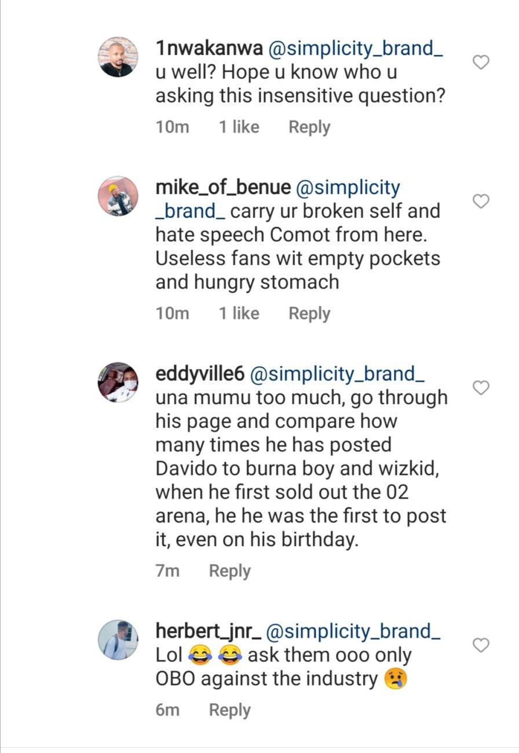
Task: Reply to herbert_jnr_'s comment
Action: [x=229, y=710]
